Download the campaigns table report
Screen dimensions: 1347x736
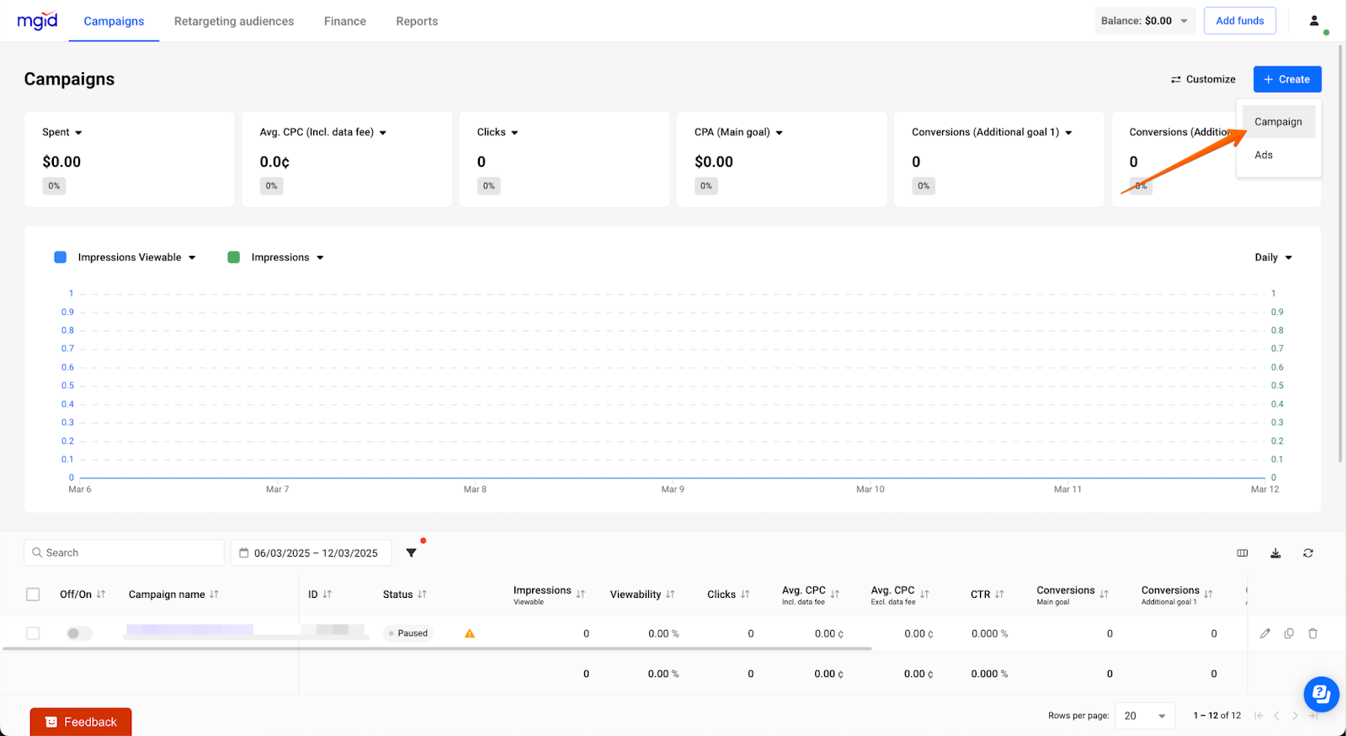coord(1275,553)
